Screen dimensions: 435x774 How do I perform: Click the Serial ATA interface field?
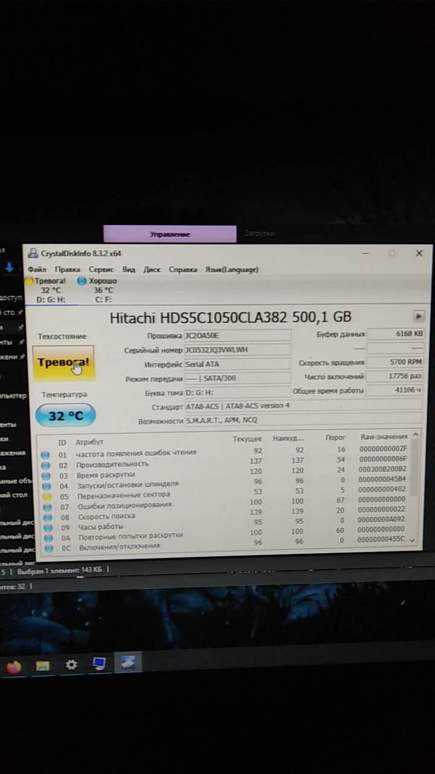237,364
